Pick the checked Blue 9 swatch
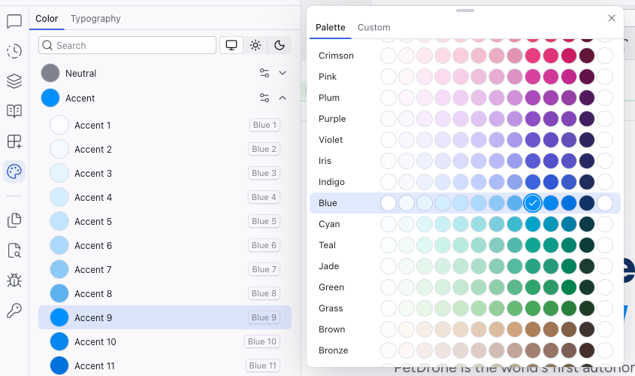The width and height of the screenshot is (635, 376). (x=533, y=203)
